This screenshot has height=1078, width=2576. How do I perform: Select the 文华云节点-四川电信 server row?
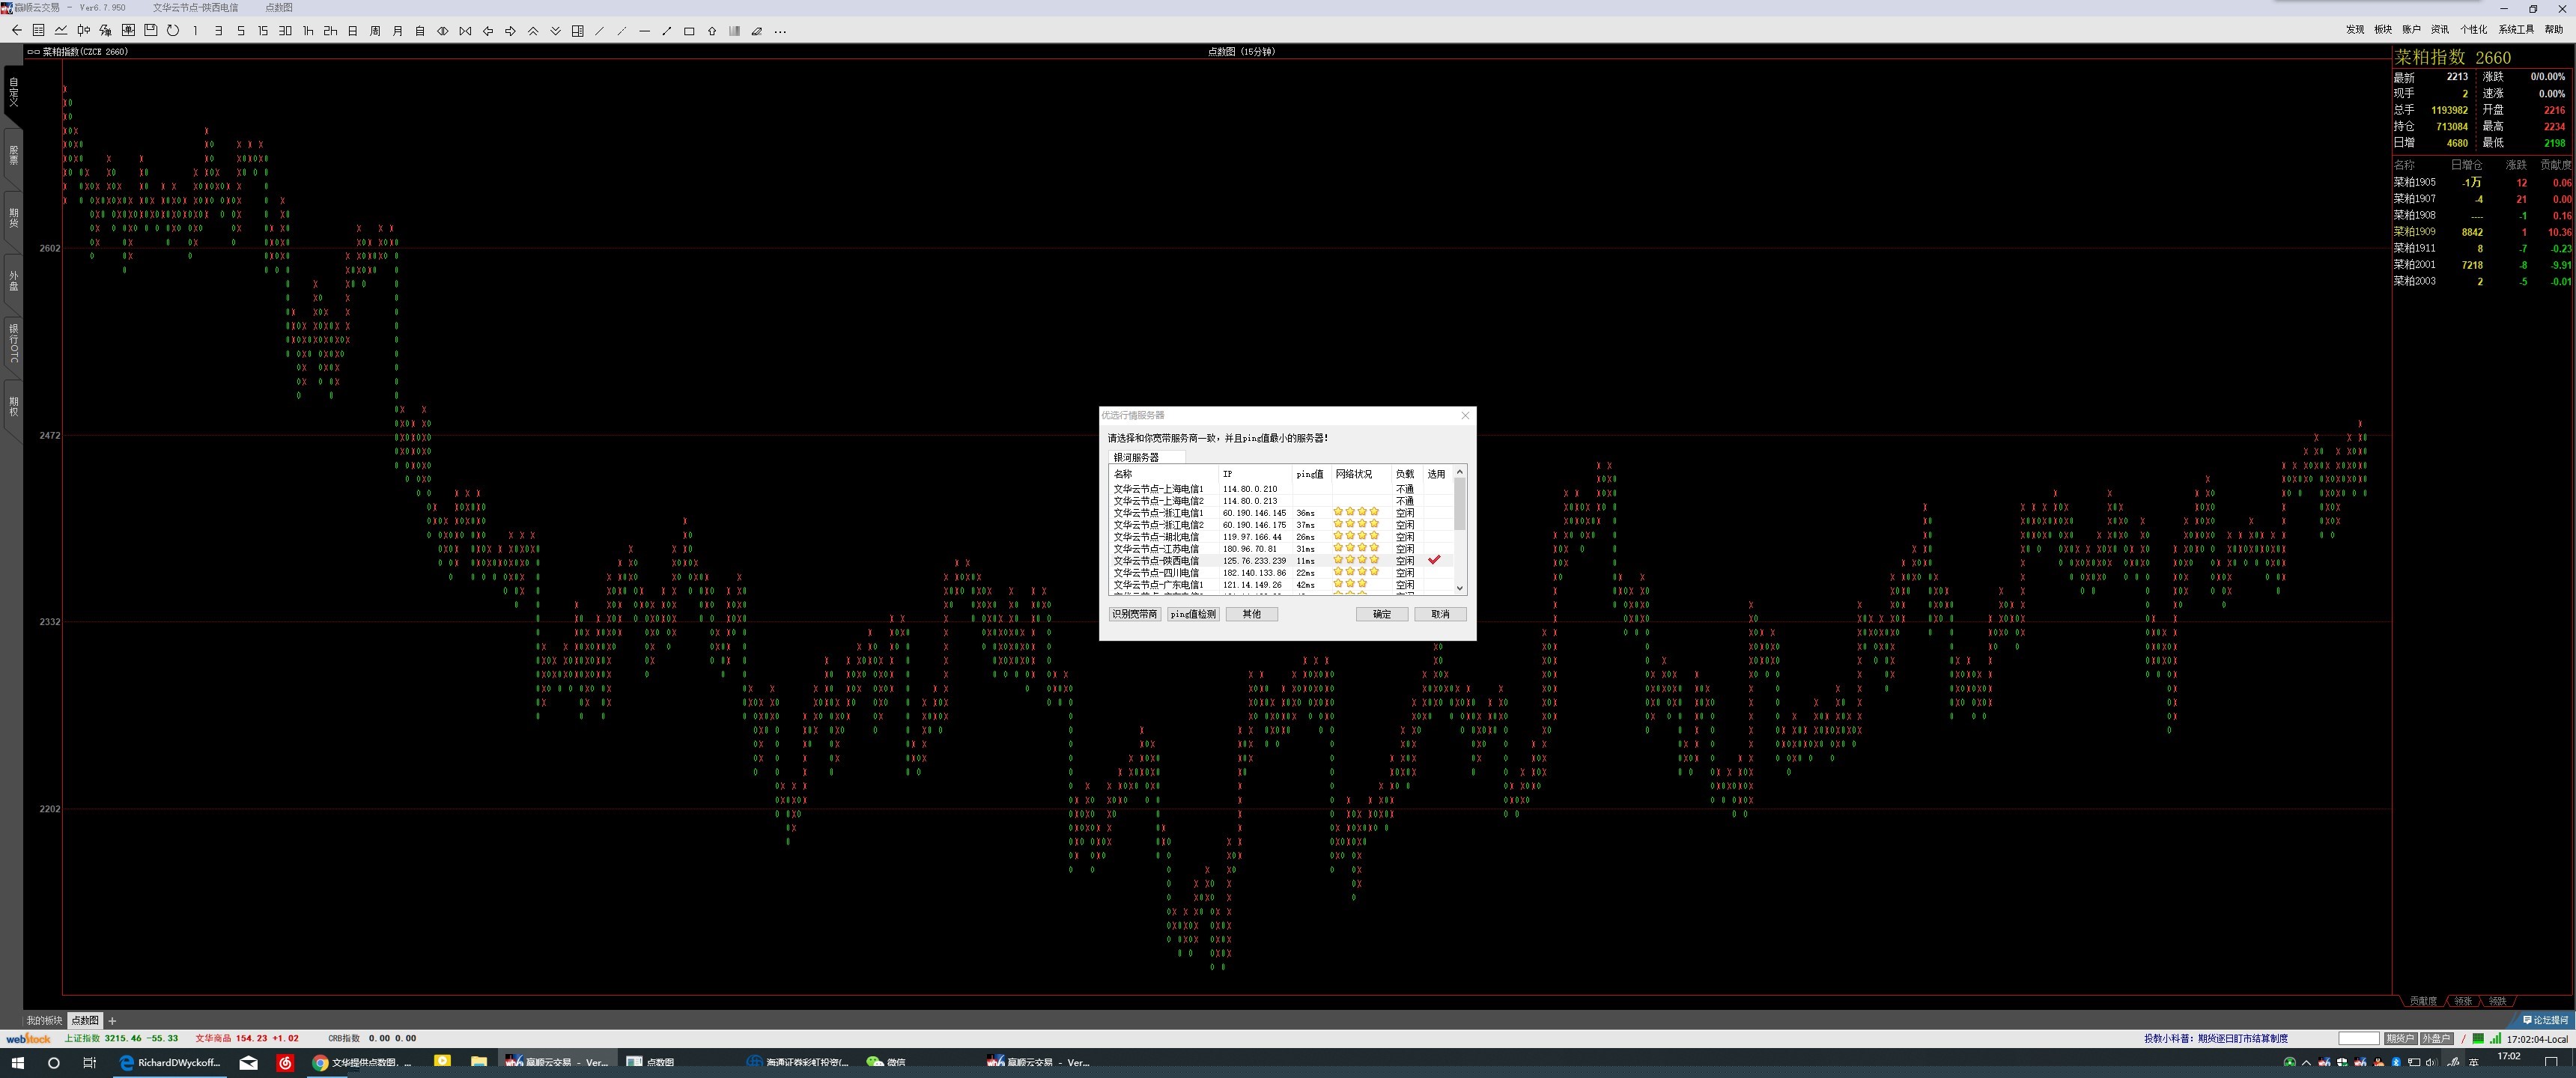coord(1156,573)
